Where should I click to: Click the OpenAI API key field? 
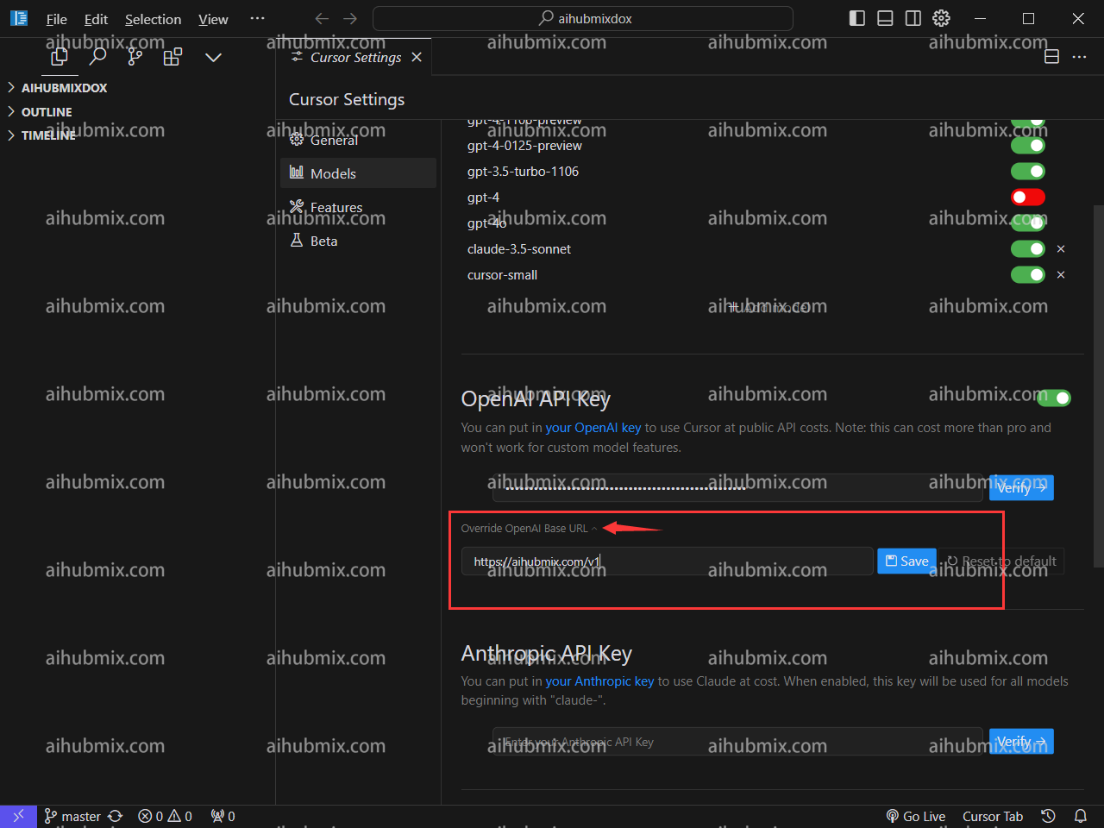pyautogui.click(x=737, y=488)
